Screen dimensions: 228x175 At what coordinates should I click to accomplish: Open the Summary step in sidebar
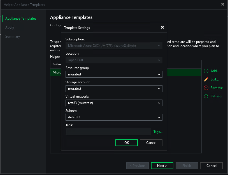[13, 36]
